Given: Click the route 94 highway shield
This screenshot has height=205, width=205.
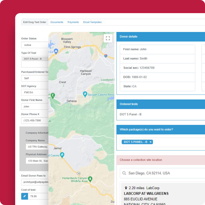Looking at the screenshot, I should (78, 173).
